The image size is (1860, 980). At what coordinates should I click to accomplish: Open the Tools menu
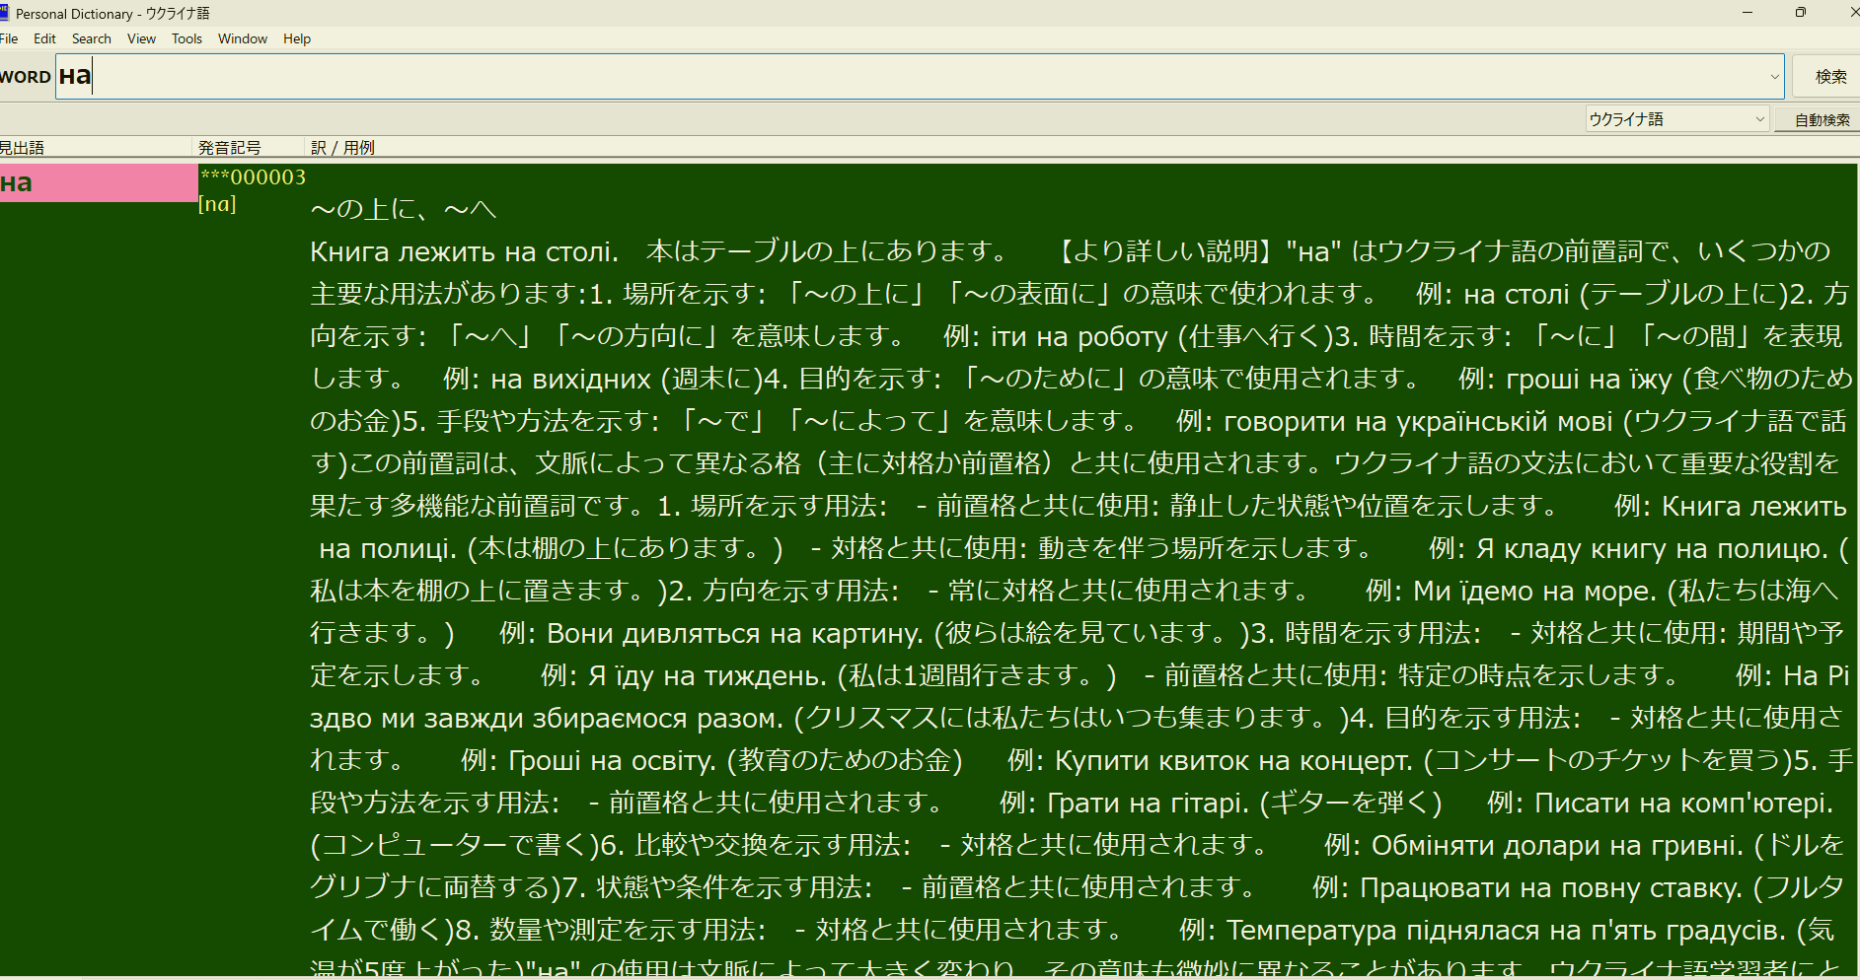pyautogui.click(x=186, y=38)
